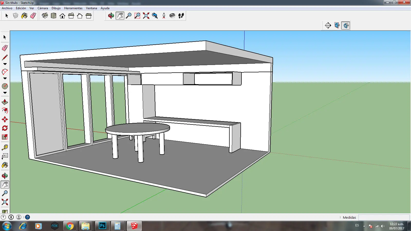Image resolution: width=411 pixels, height=231 pixels.
Task: Choose the Move tool in left toolbar
Action: pos(5,119)
